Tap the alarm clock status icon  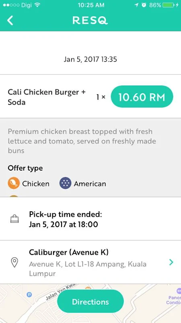(x=144, y=5)
